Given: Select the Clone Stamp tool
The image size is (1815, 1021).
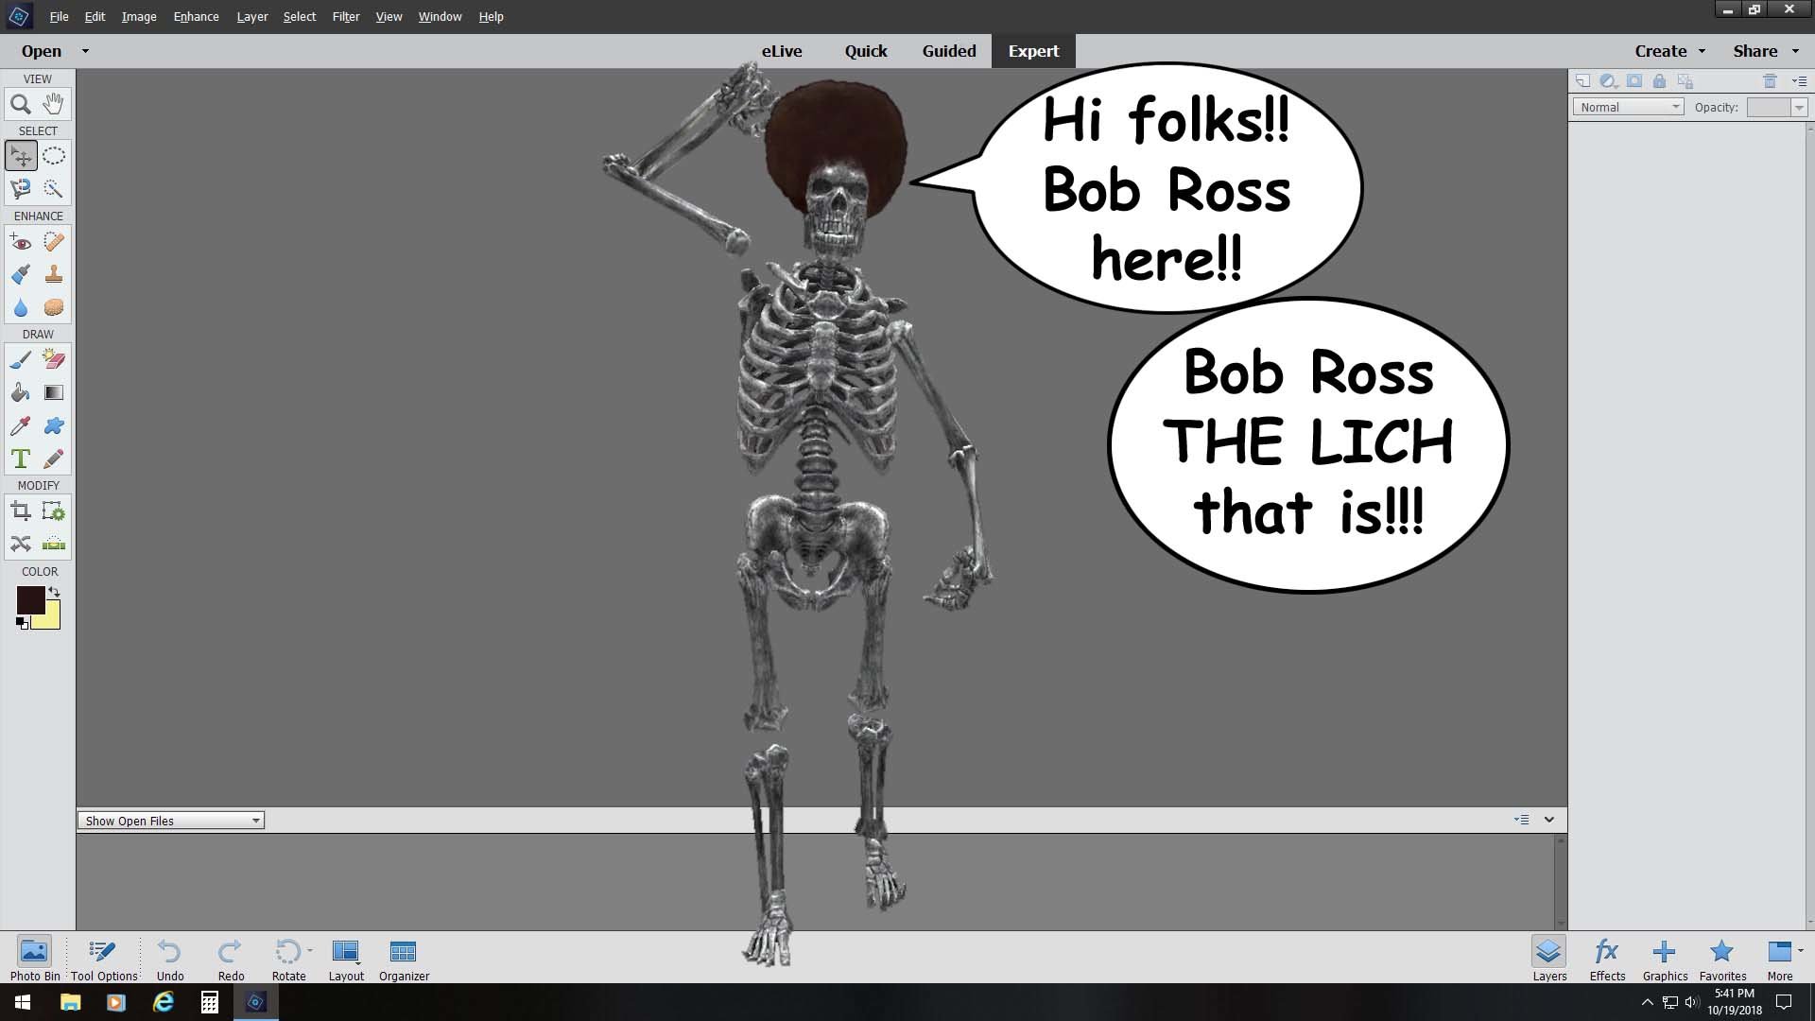Looking at the screenshot, I should [x=54, y=275].
